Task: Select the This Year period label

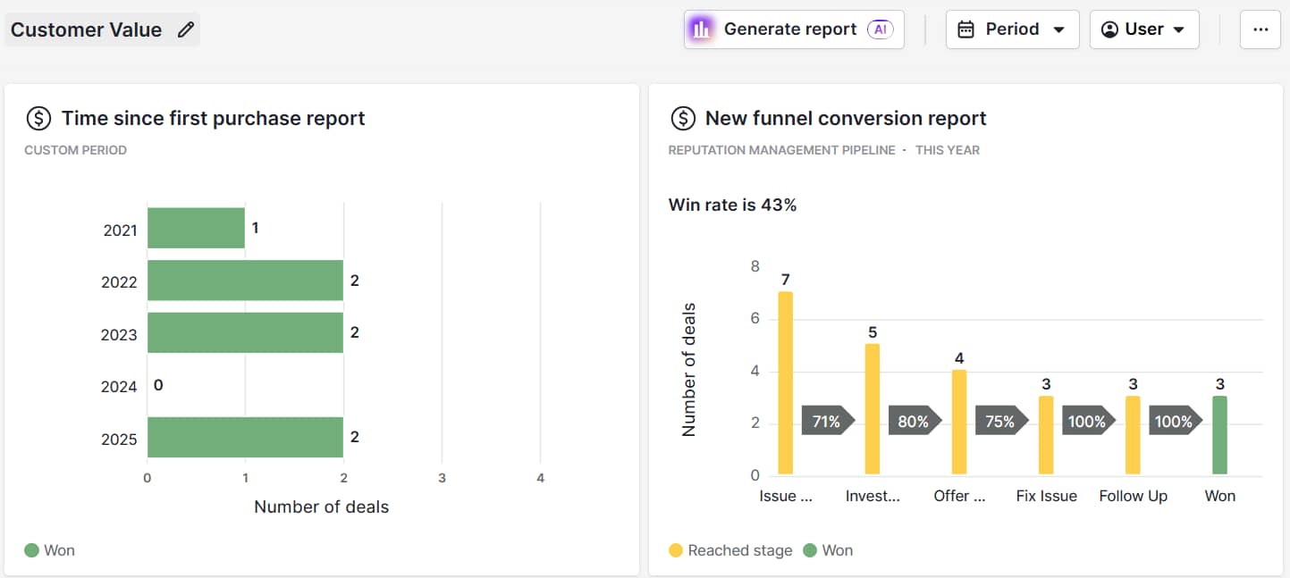Action: click(x=948, y=149)
